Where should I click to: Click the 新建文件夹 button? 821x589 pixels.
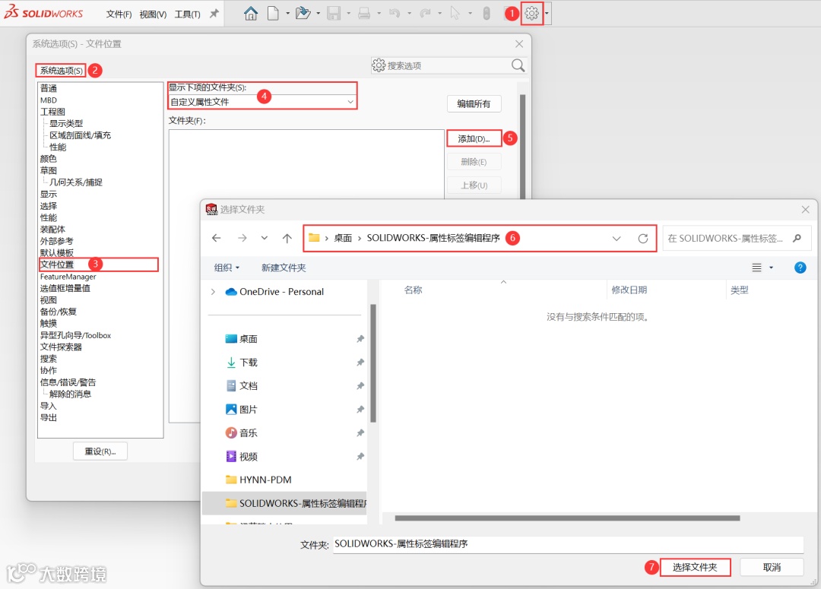click(284, 268)
